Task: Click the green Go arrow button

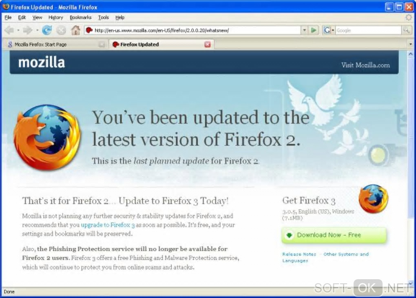Action: tap(314, 30)
